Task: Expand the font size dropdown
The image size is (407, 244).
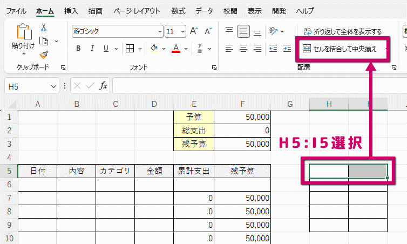Action: [182, 31]
